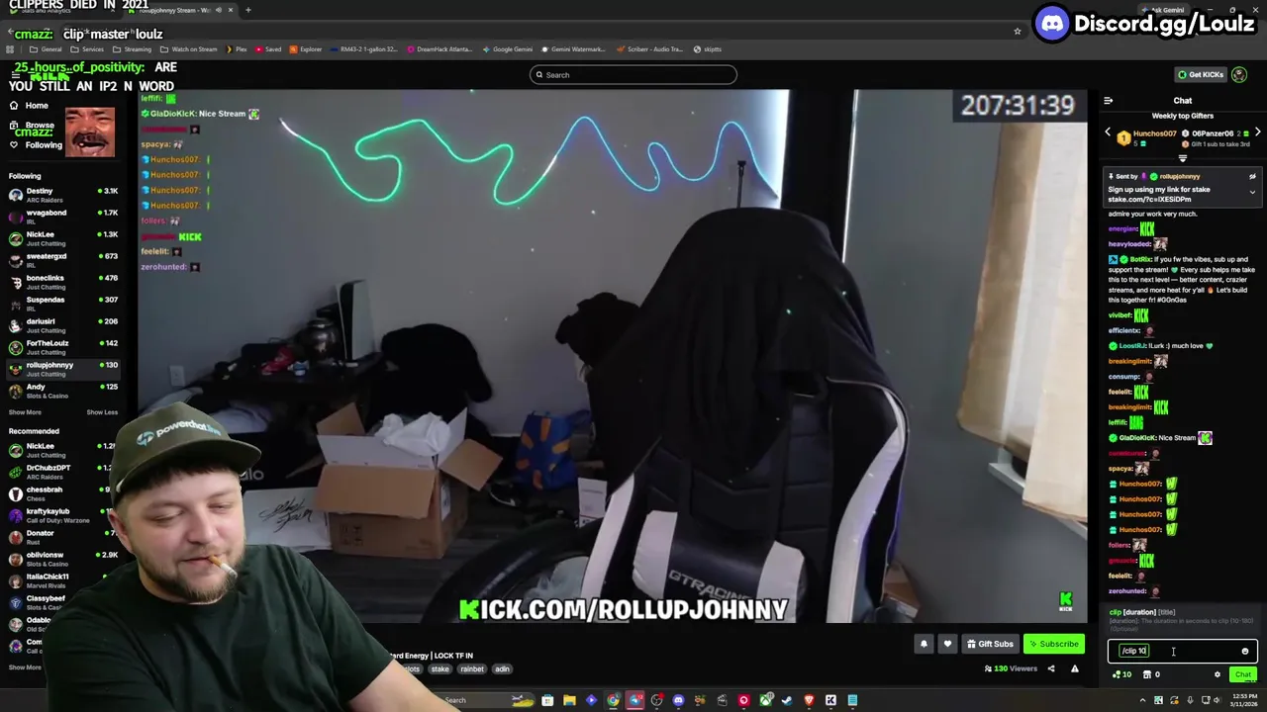Click the rainbet tag under stream
Image resolution: width=1267 pixels, height=712 pixels.
tap(472, 669)
